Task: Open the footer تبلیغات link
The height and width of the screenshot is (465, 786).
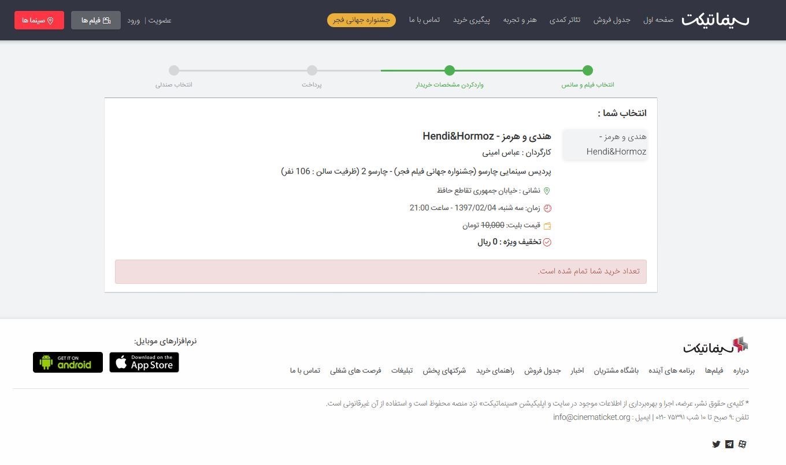Action: coord(402,371)
